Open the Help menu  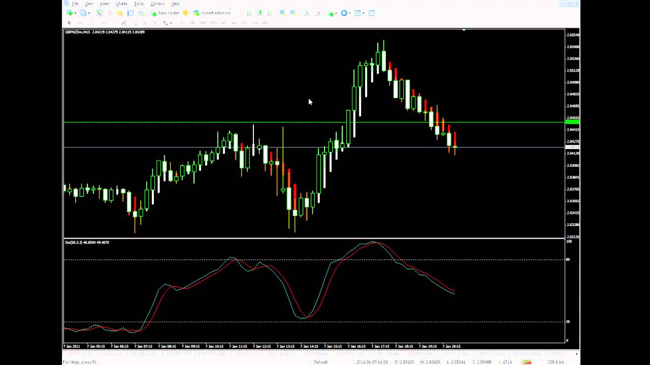175,4
